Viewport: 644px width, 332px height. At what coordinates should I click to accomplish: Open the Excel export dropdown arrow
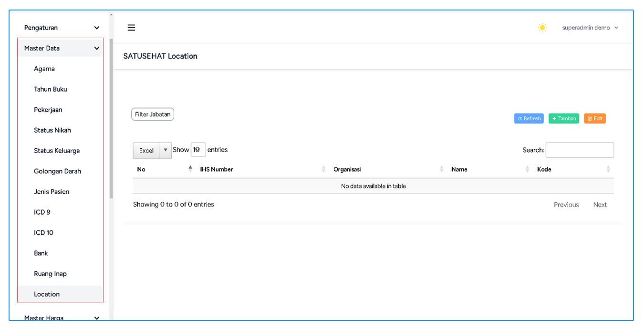click(165, 150)
